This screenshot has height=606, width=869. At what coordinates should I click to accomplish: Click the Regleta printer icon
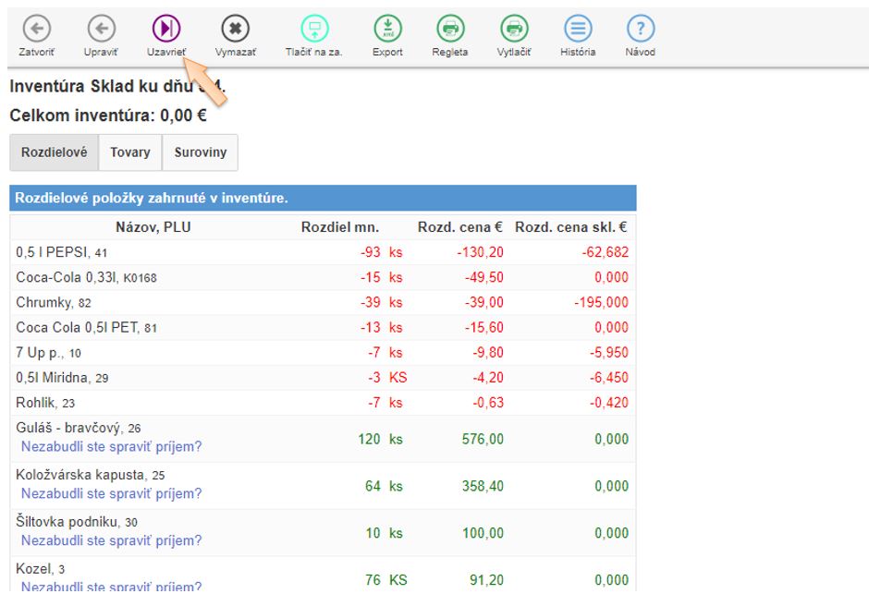450,30
